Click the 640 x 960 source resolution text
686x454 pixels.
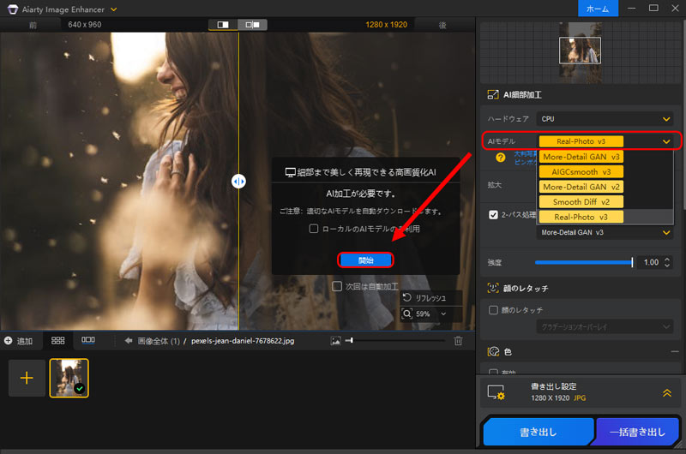84,25
